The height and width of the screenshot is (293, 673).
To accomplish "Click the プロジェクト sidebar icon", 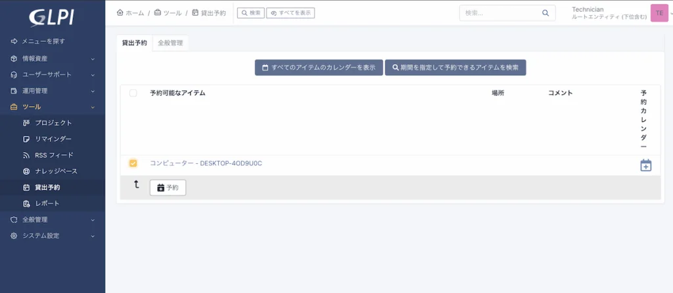I will (26, 123).
